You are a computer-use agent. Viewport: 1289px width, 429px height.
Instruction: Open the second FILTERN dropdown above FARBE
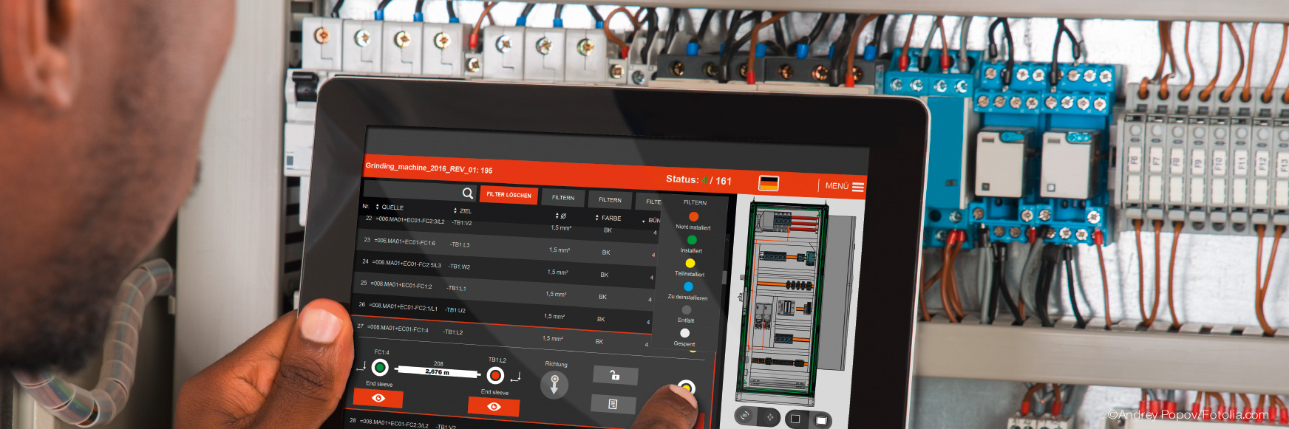point(610,200)
